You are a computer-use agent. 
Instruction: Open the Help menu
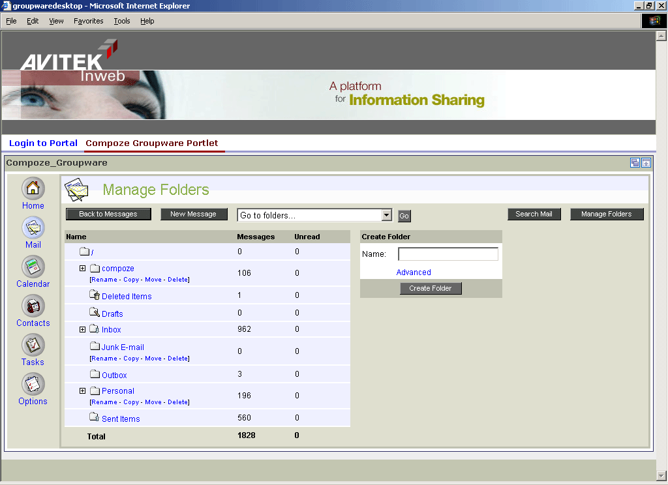coord(147,21)
